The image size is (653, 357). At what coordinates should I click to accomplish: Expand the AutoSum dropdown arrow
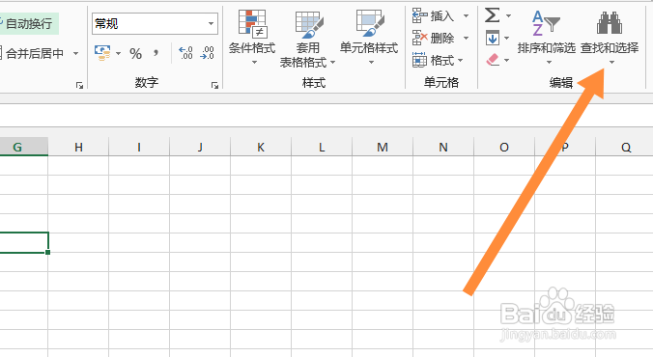pyautogui.click(x=508, y=16)
